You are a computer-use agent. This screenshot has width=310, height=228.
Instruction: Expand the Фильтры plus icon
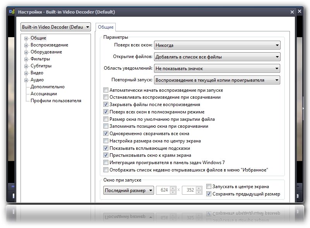pos(26,59)
